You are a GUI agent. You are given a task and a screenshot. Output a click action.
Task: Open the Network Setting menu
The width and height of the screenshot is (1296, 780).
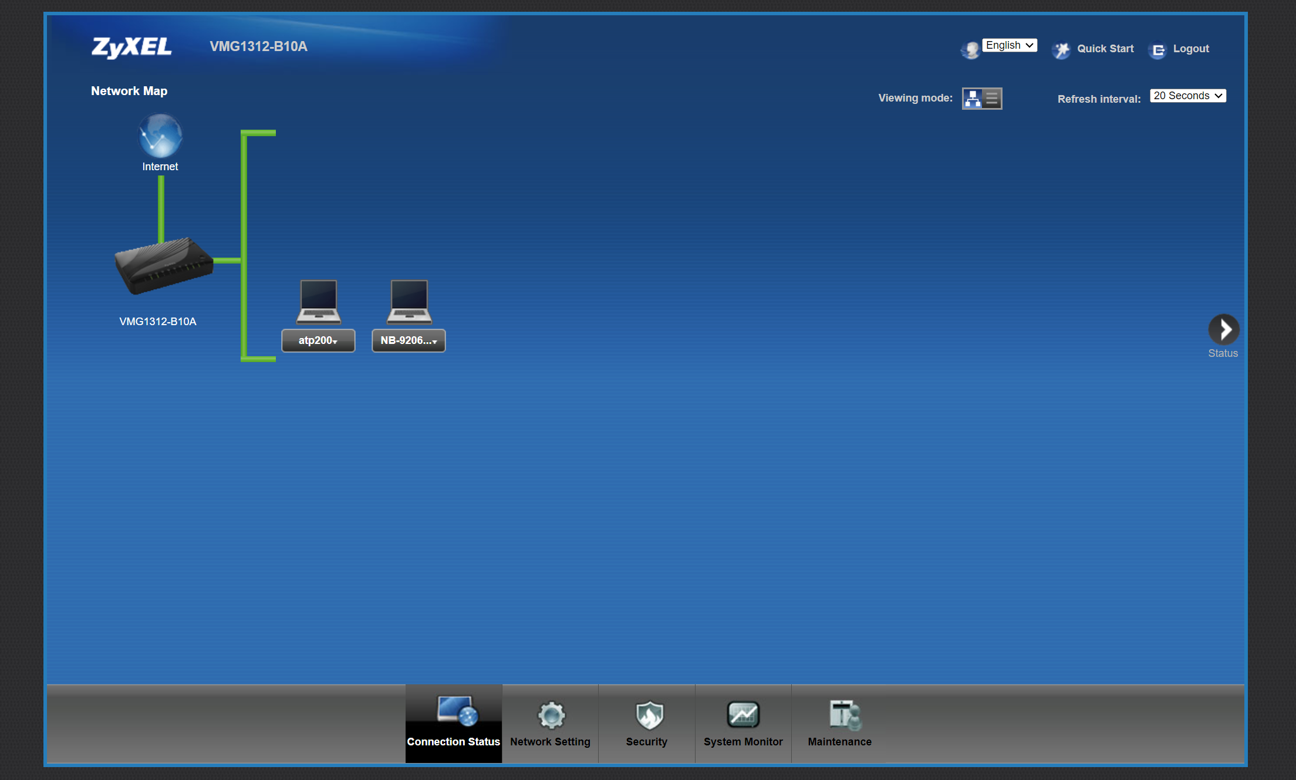(550, 724)
